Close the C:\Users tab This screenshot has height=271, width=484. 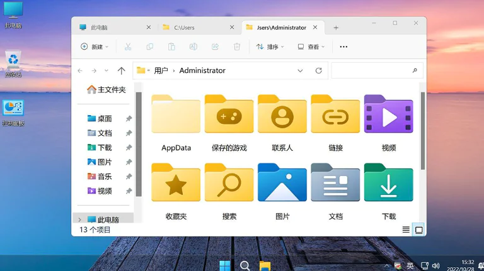232,28
